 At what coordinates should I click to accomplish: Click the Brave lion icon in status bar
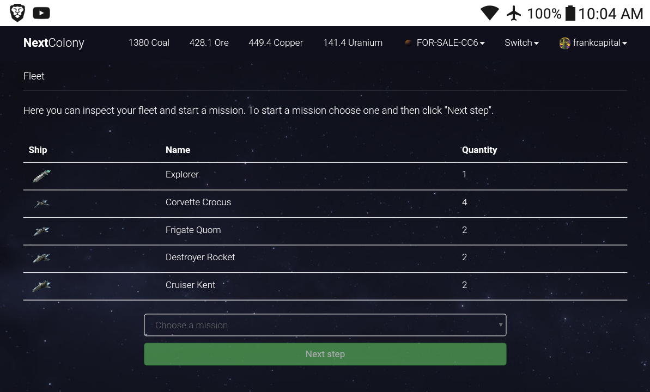(x=17, y=13)
